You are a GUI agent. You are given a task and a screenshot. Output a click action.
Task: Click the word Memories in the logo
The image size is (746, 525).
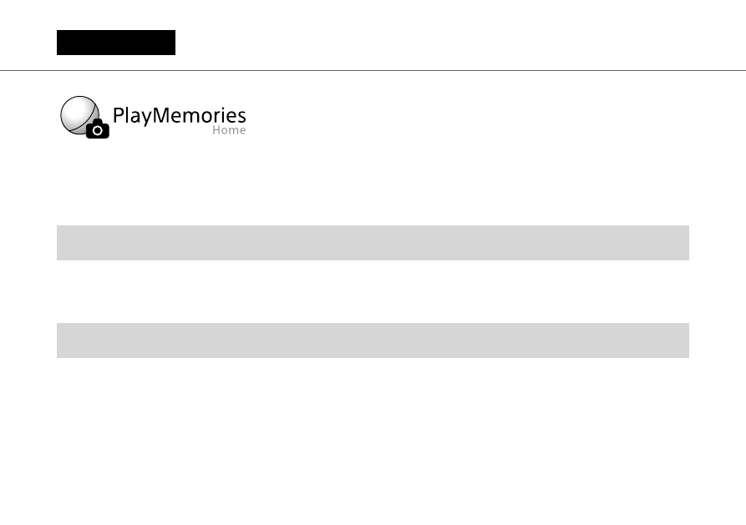click(x=200, y=115)
